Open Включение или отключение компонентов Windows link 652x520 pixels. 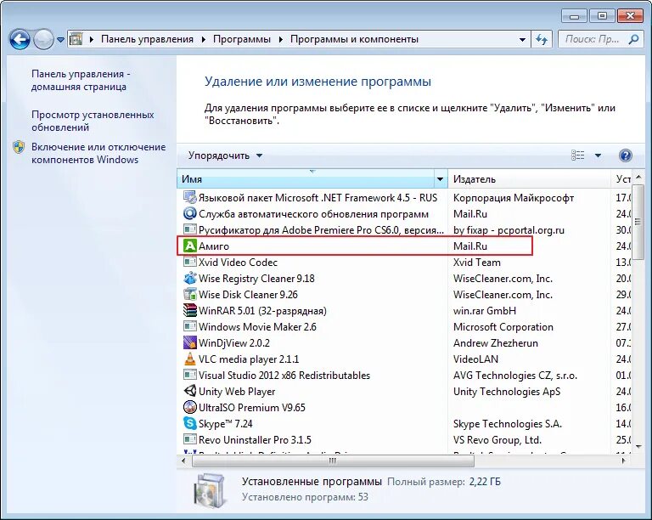coord(98,153)
